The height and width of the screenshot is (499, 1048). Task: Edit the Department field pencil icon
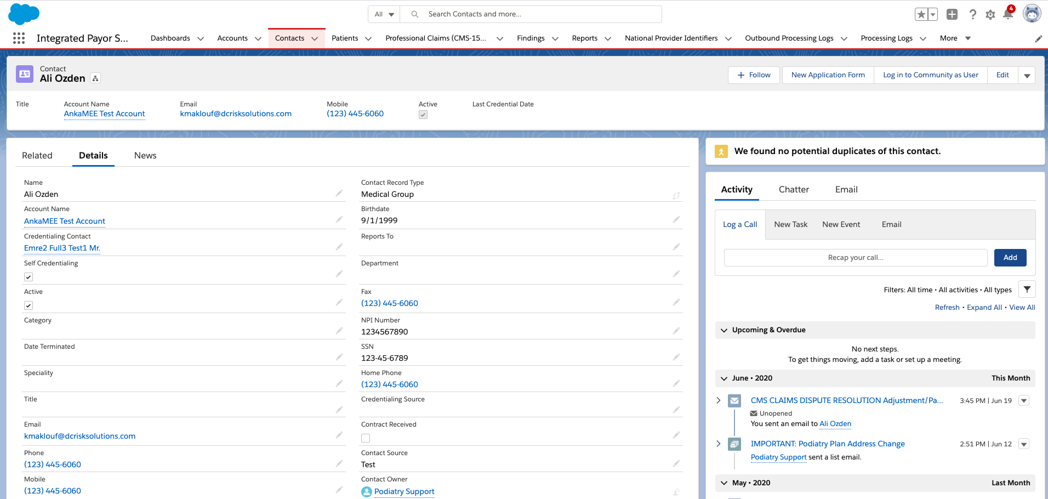pyautogui.click(x=676, y=274)
